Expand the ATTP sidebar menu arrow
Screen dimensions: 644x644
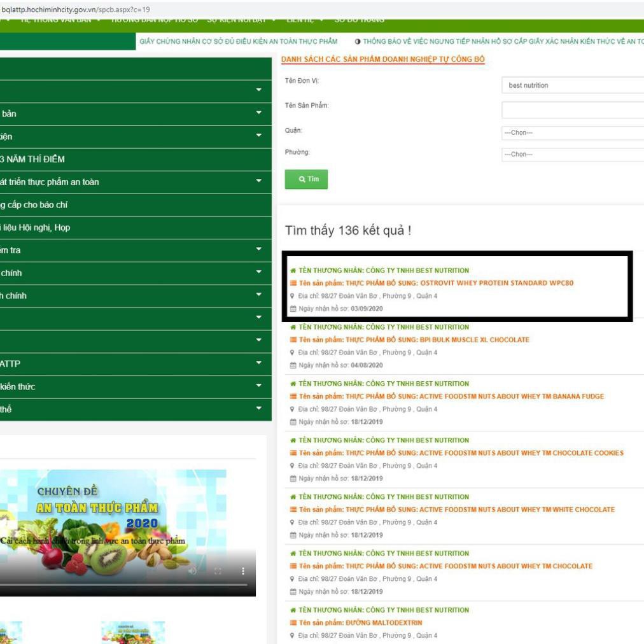click(258, 363)
